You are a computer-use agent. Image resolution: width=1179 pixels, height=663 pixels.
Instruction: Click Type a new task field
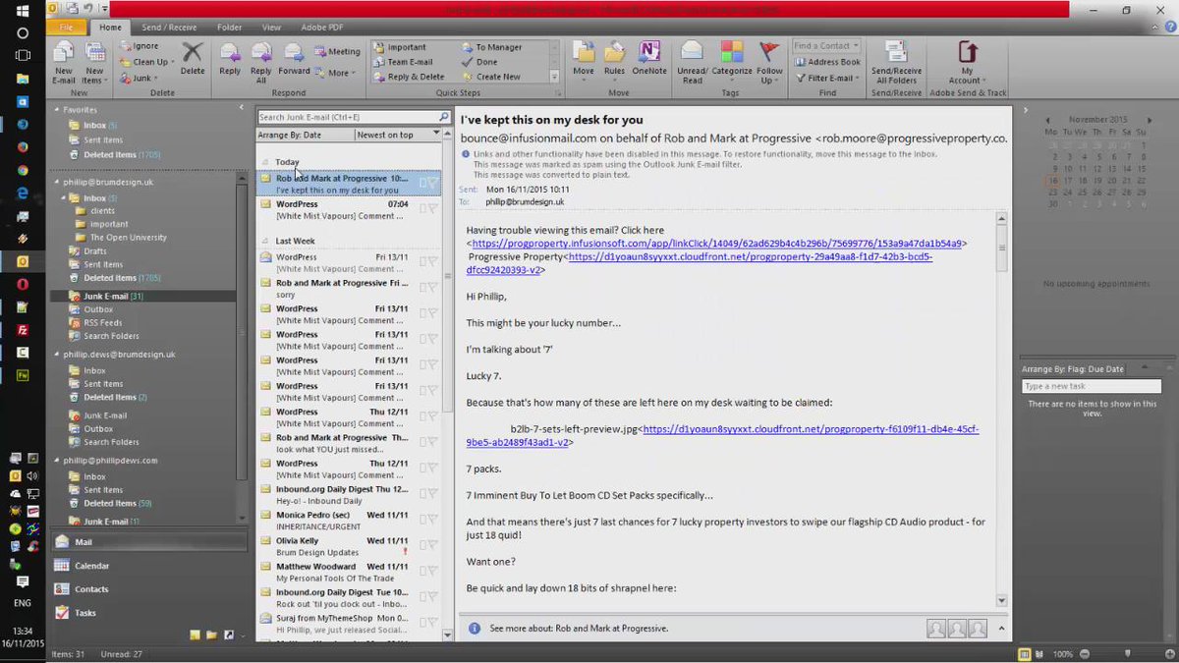coord(1092,386)
